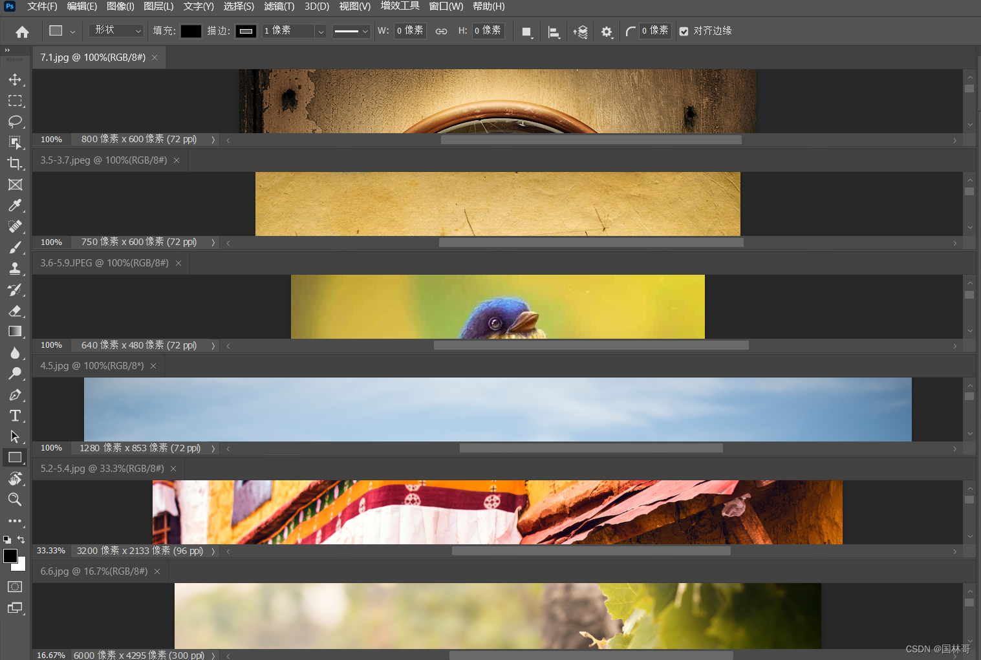This screenshot has width=981, height=660.
Task: Select the Eyedropper tool
Action: coord(15,205)
